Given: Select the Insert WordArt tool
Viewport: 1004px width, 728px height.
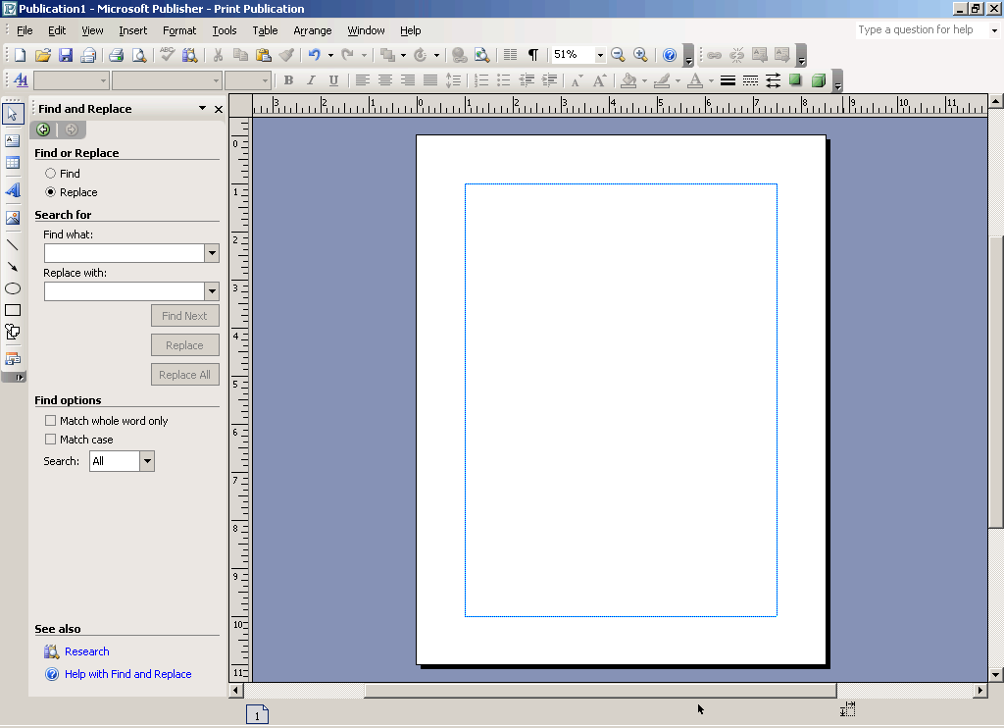Looking at the screenshot, I should pyautogui.click(x=13, y=190).
